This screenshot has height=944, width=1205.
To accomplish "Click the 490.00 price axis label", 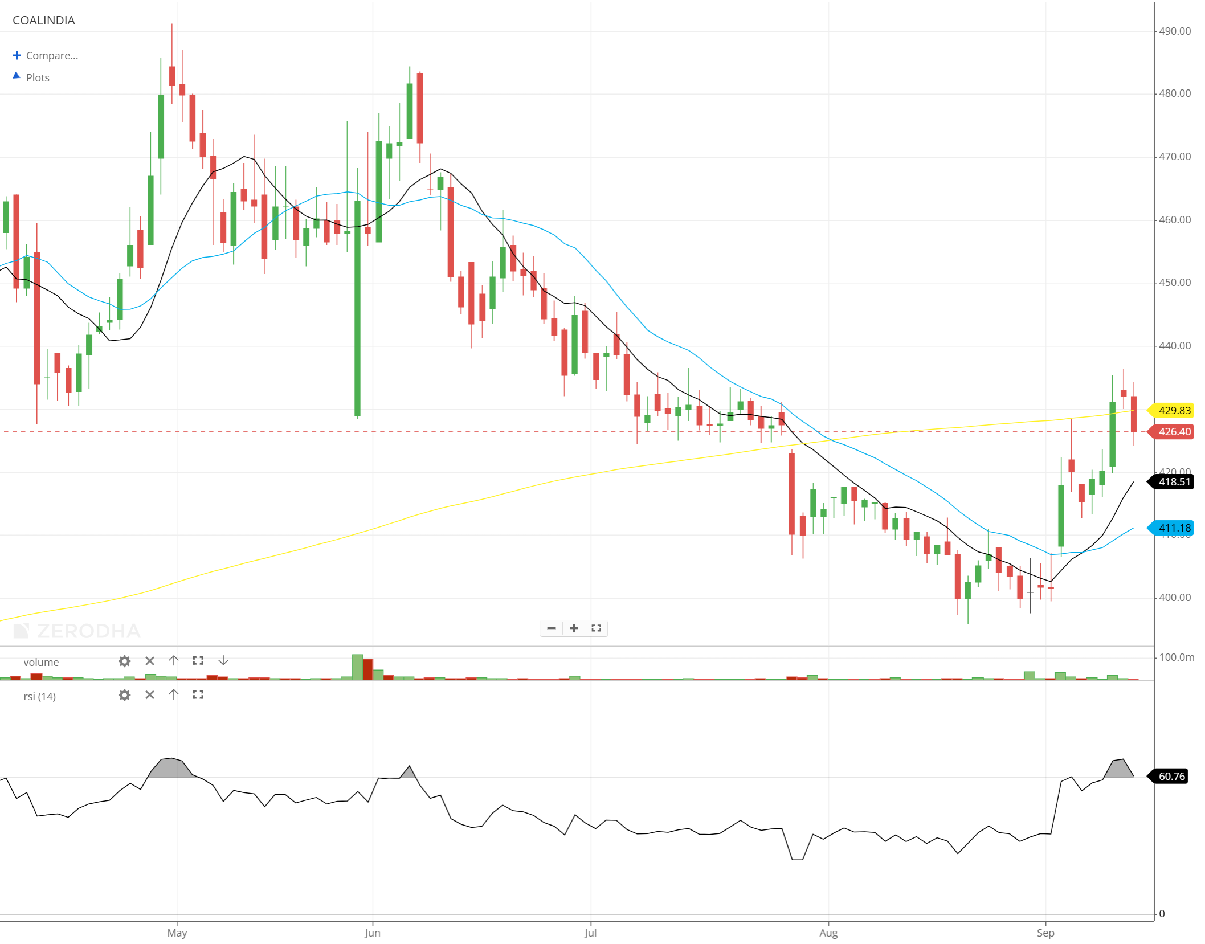I will (x=1175, y=31).
